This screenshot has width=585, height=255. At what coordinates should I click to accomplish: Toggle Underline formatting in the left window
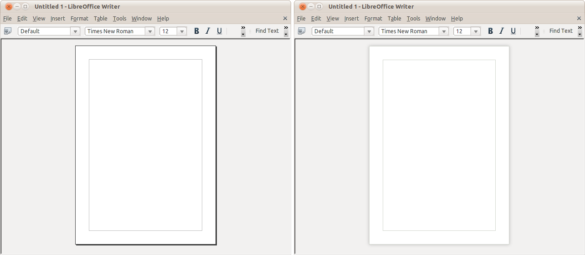point(219,31)
